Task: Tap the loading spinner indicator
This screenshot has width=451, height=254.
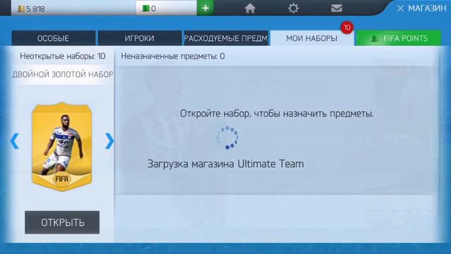Action: (227, 138)
